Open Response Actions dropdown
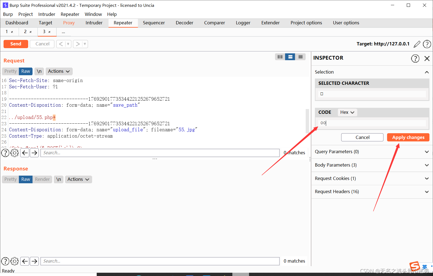This screenshot has width=433, height=276. pyautogui.click(x=78, y=179)
